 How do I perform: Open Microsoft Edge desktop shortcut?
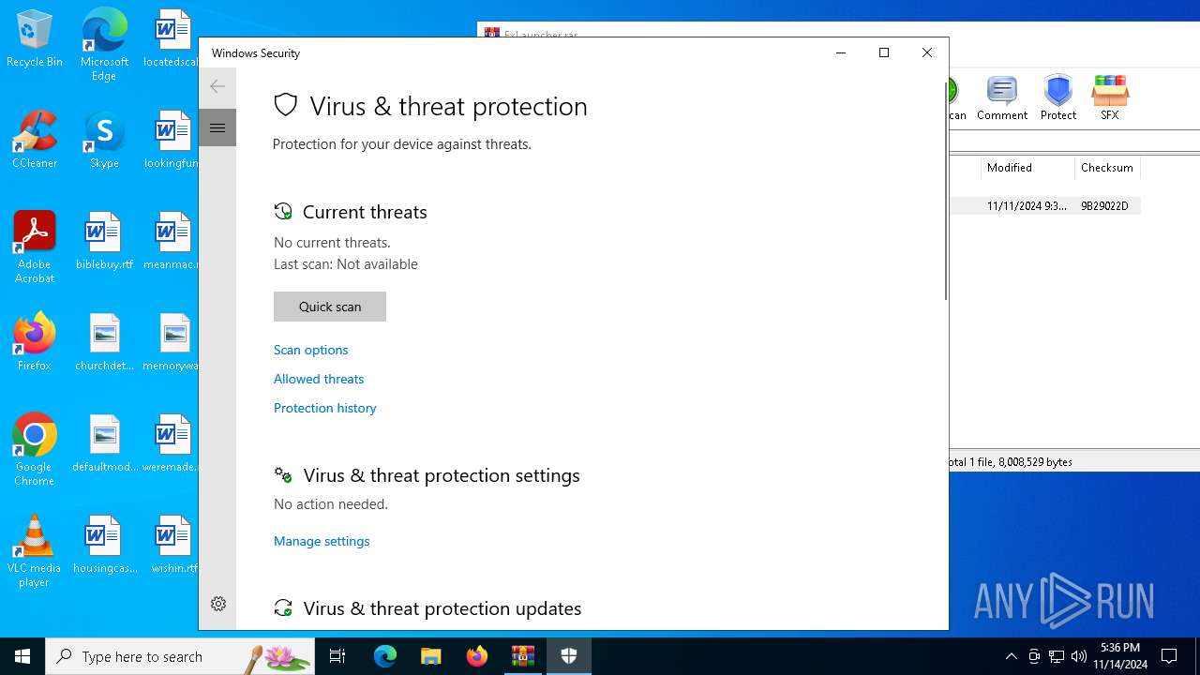coord(104,45)
